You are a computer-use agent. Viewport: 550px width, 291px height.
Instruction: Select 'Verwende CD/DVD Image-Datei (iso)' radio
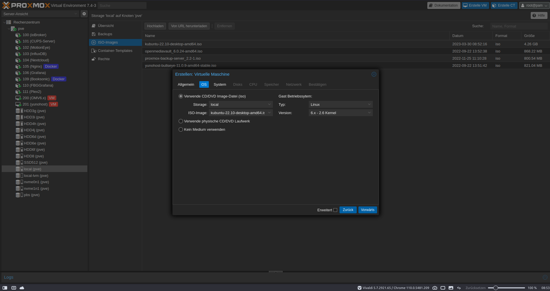pyautogui.click(x=181, y=96)
